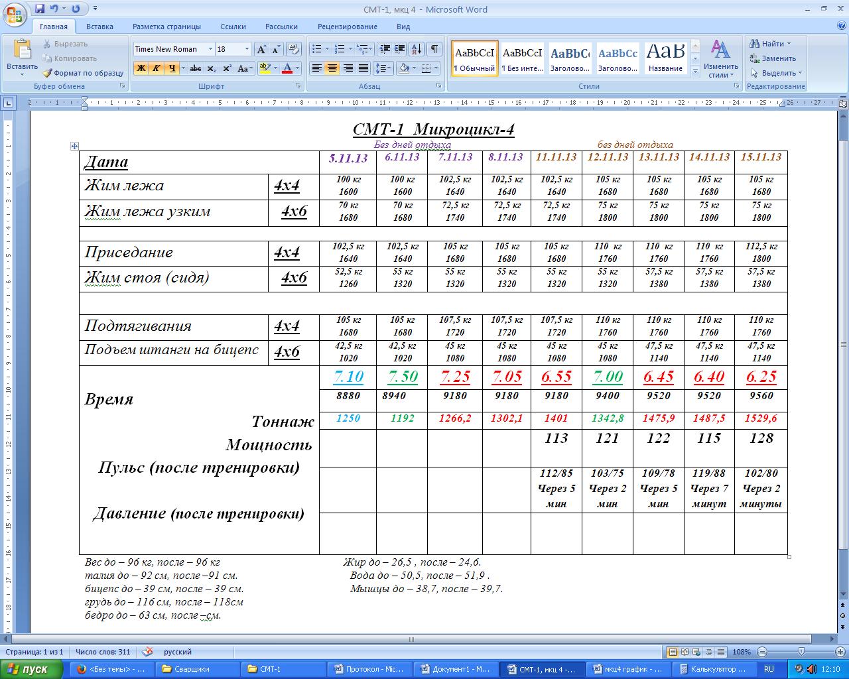Screen dimensions: 849x679
Task: Click the Clear Formatting eraser icon
Action: [x=294, y=49]
